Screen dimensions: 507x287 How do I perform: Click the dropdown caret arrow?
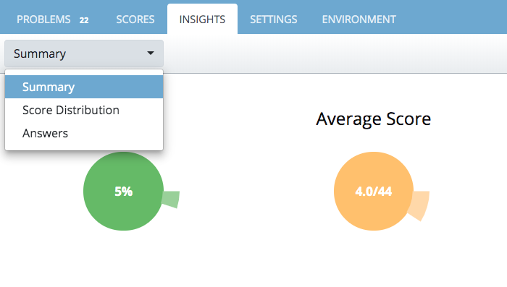click(x=151, y=53)
